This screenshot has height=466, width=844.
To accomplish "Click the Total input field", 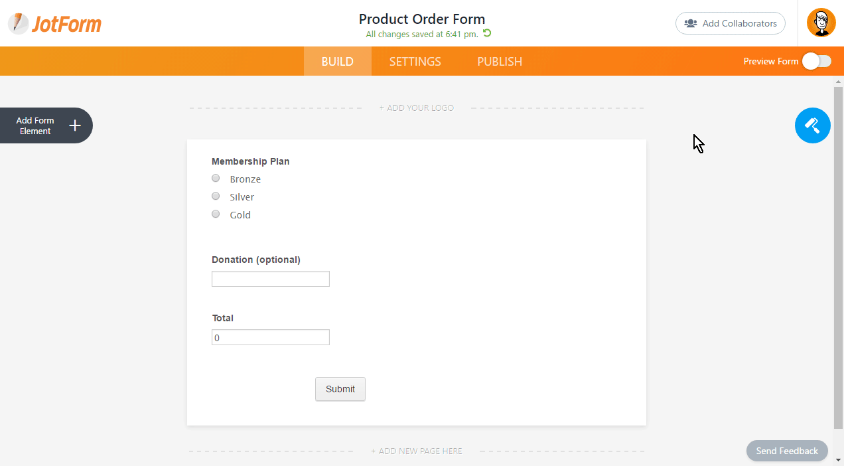I will click(x=270, y=337).
